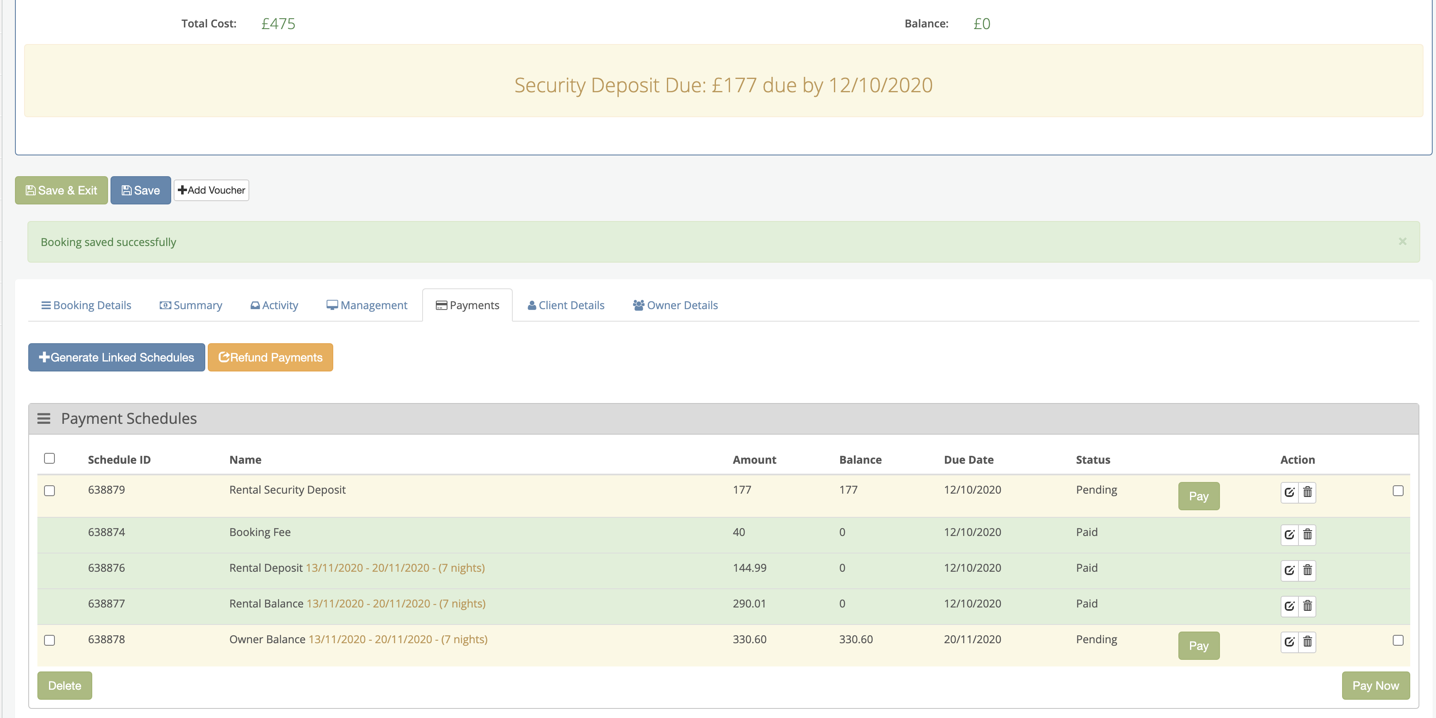Open the Booking Details tab
This screenshot has height=718, width=1436.
(86, 305)
